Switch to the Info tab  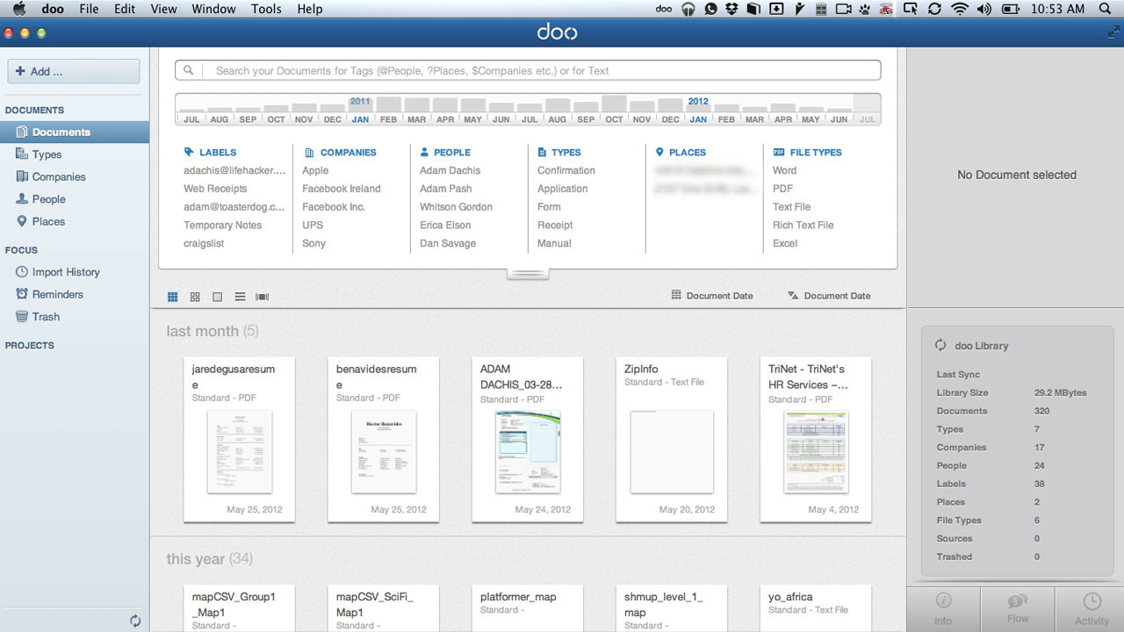943,609
